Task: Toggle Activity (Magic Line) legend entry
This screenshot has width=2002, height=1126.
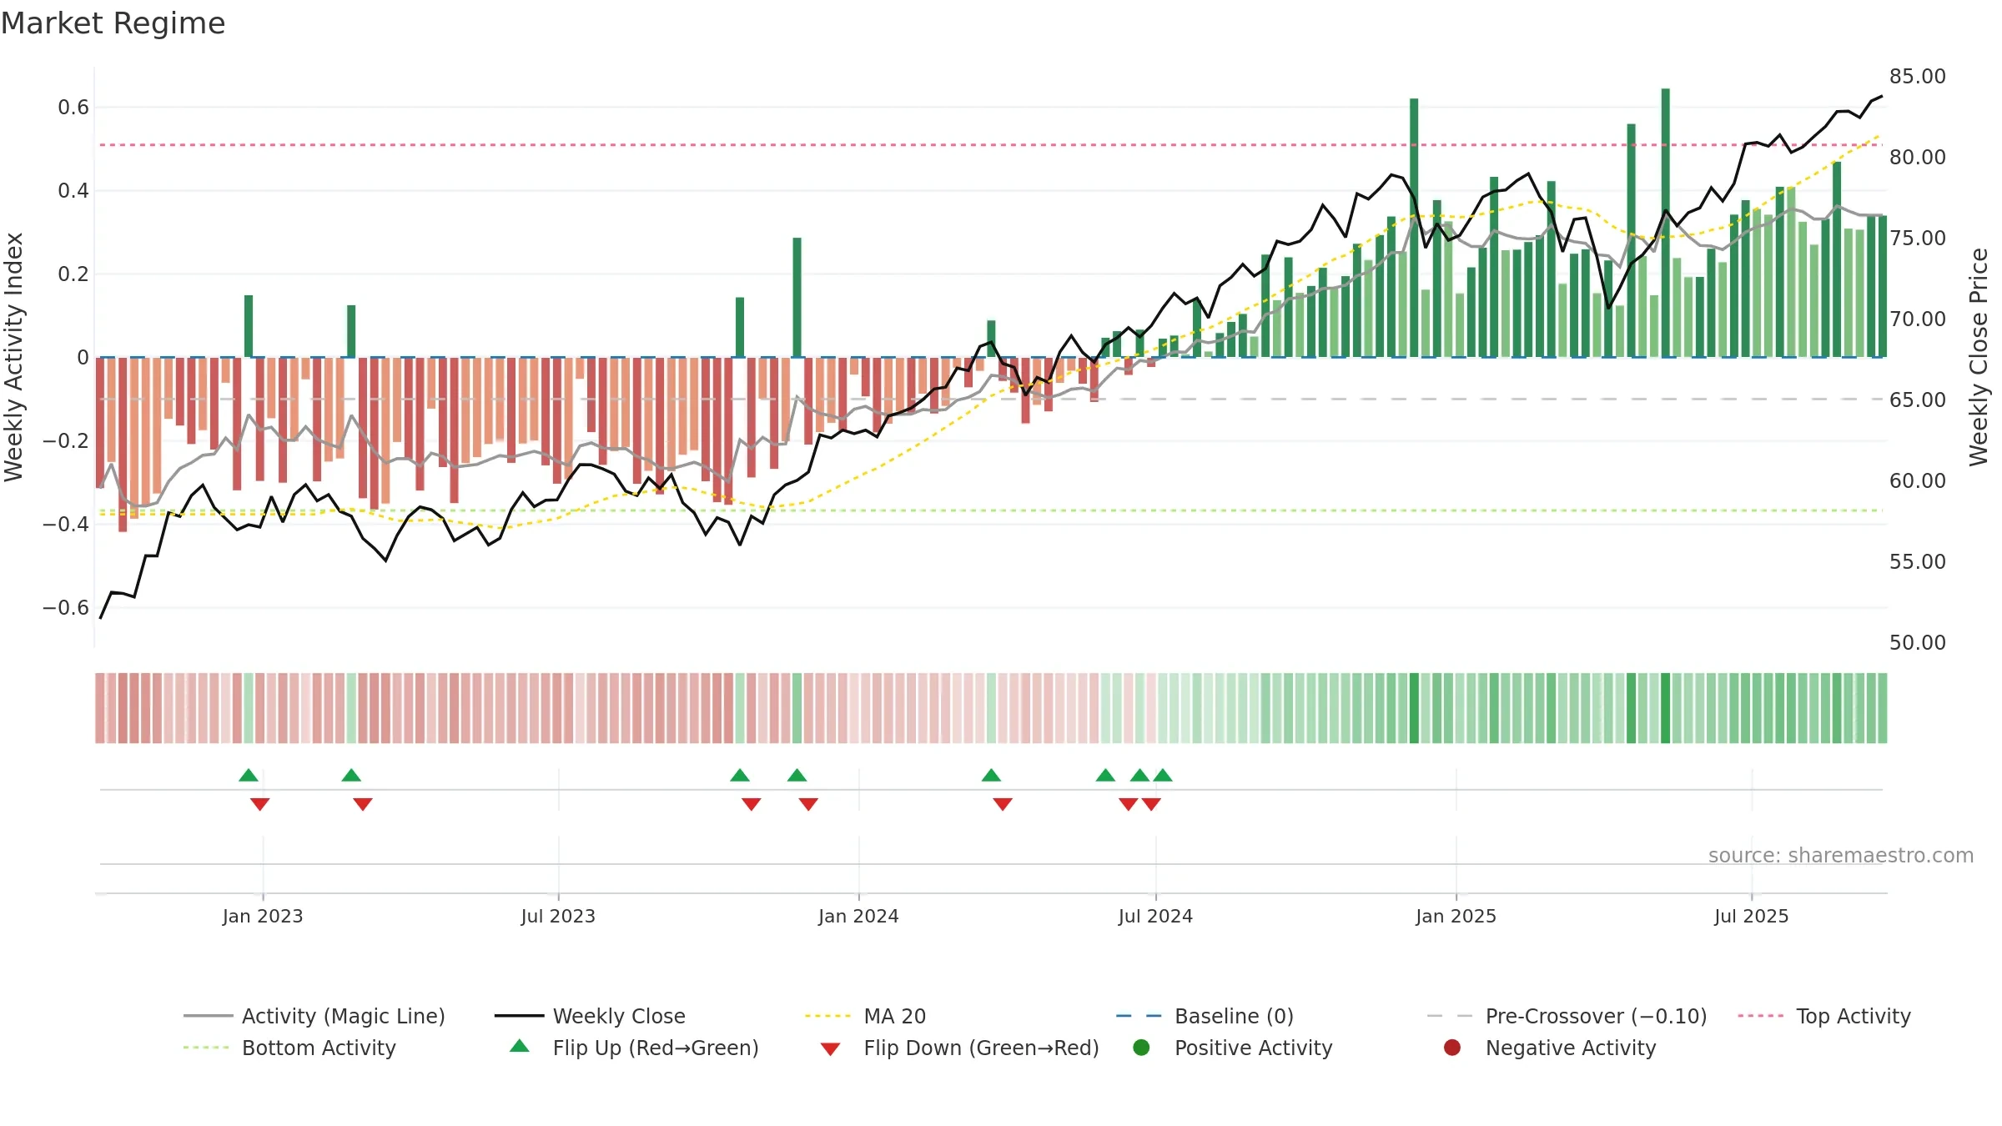Action: [314, 1016]
